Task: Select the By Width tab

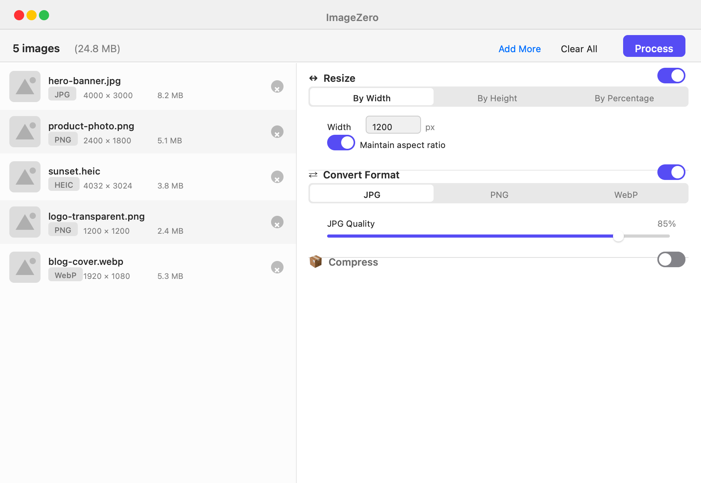Action: tap(372, 97)
